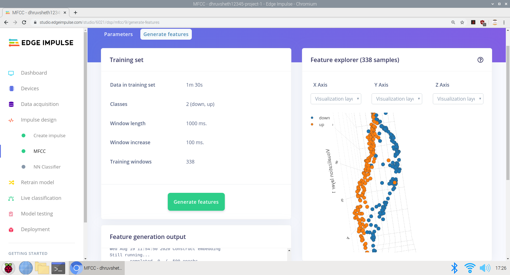
Task: Switch to the Parameters tab
Action: [x=118, y=34]
